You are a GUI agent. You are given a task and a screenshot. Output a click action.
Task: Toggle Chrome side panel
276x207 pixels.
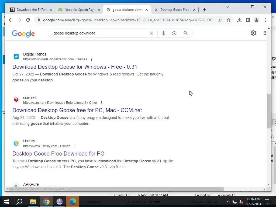click(x=248, y=20)
